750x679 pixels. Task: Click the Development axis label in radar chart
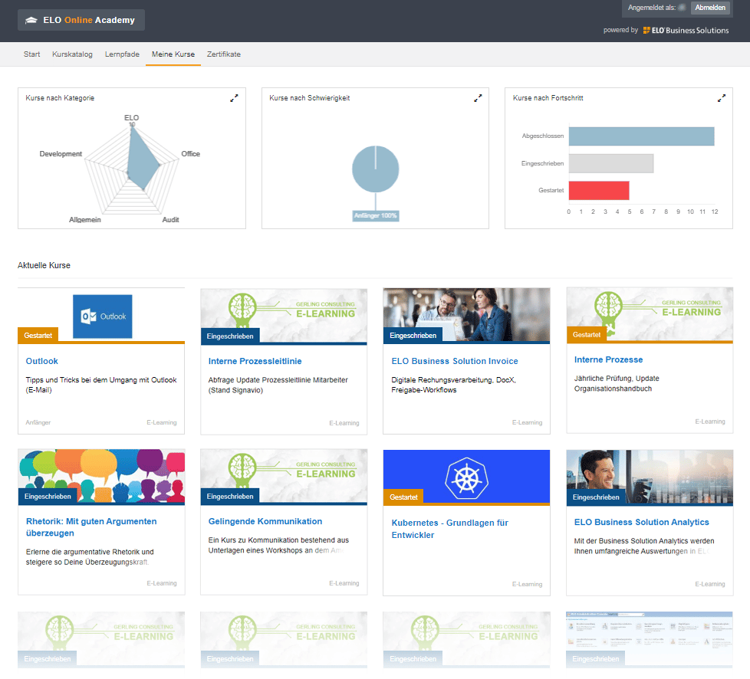pyautogui.click(x=61, y=153)
